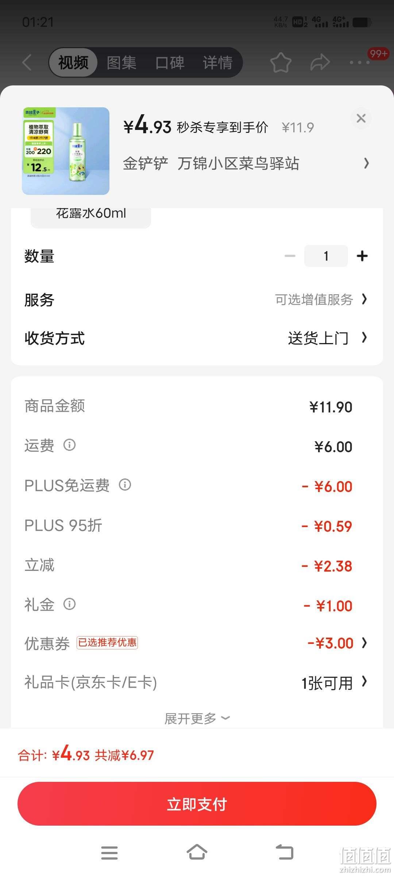Open delivery address chevron for 万锦小区菜鸟驿站

tap(366, 163)
